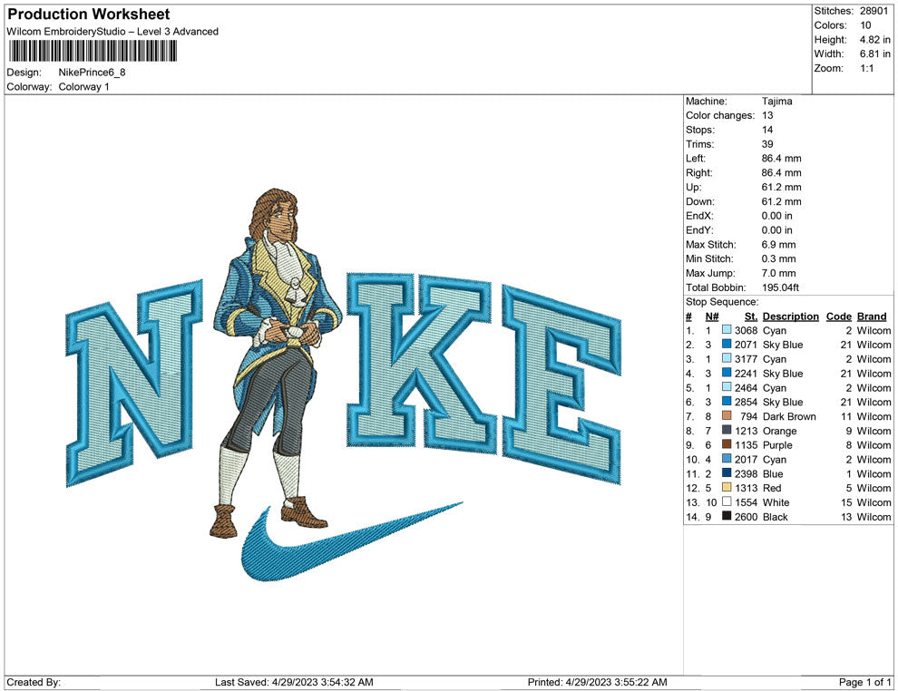Viewport: 898px width, 691px height.
Task: Choose the White 1554 color swatch
Action: coord(727,502)
